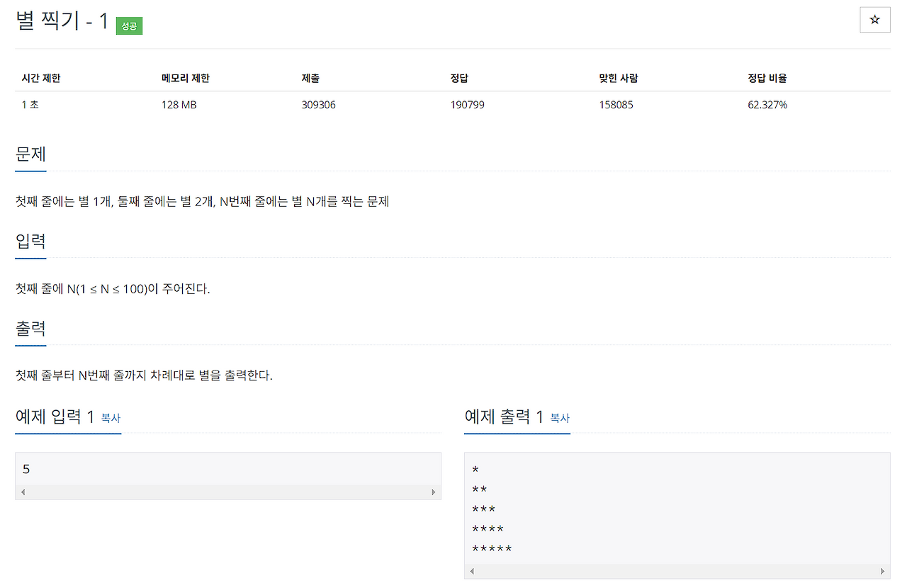
Task: Select the 출력 section heading
Action: [x=30, y=328]
